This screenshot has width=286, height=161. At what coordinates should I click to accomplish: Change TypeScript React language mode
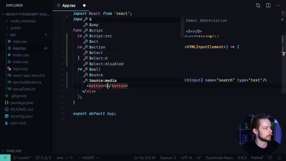tap(219, 158)
